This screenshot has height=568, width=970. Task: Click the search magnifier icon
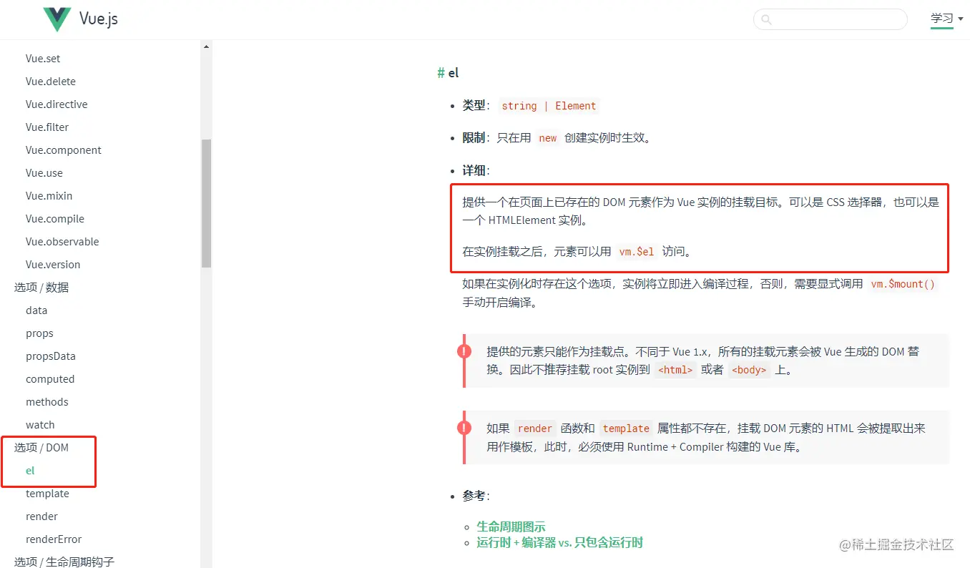click(x=766, y=19)
